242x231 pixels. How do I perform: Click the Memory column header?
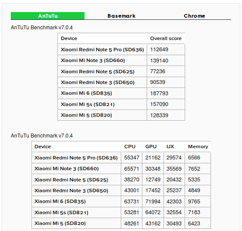pyautogui.click(x=198, y=147)
